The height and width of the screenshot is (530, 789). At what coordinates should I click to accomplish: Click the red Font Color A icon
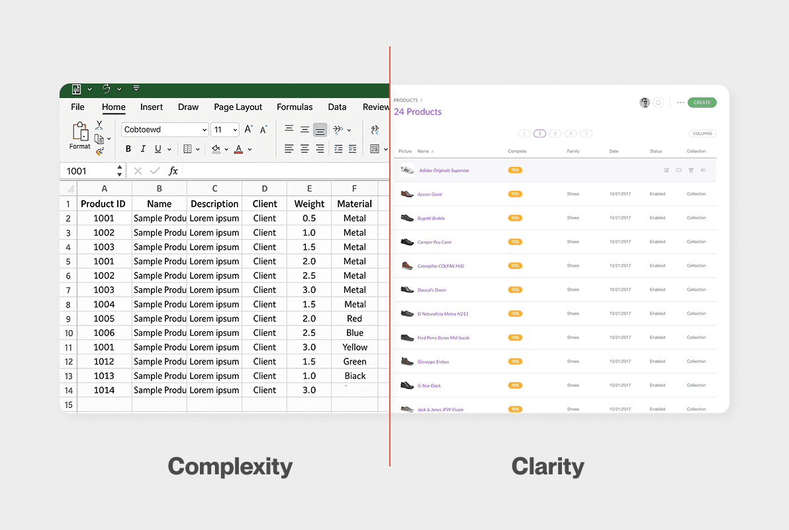(238, 149)
